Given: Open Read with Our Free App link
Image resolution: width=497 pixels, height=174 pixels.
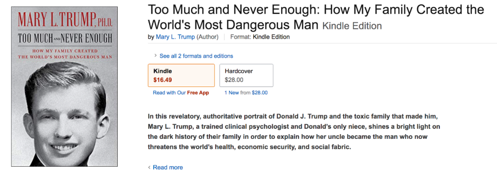Looking at the screenshot, I should pyautogui.click(x=181, y=92).
